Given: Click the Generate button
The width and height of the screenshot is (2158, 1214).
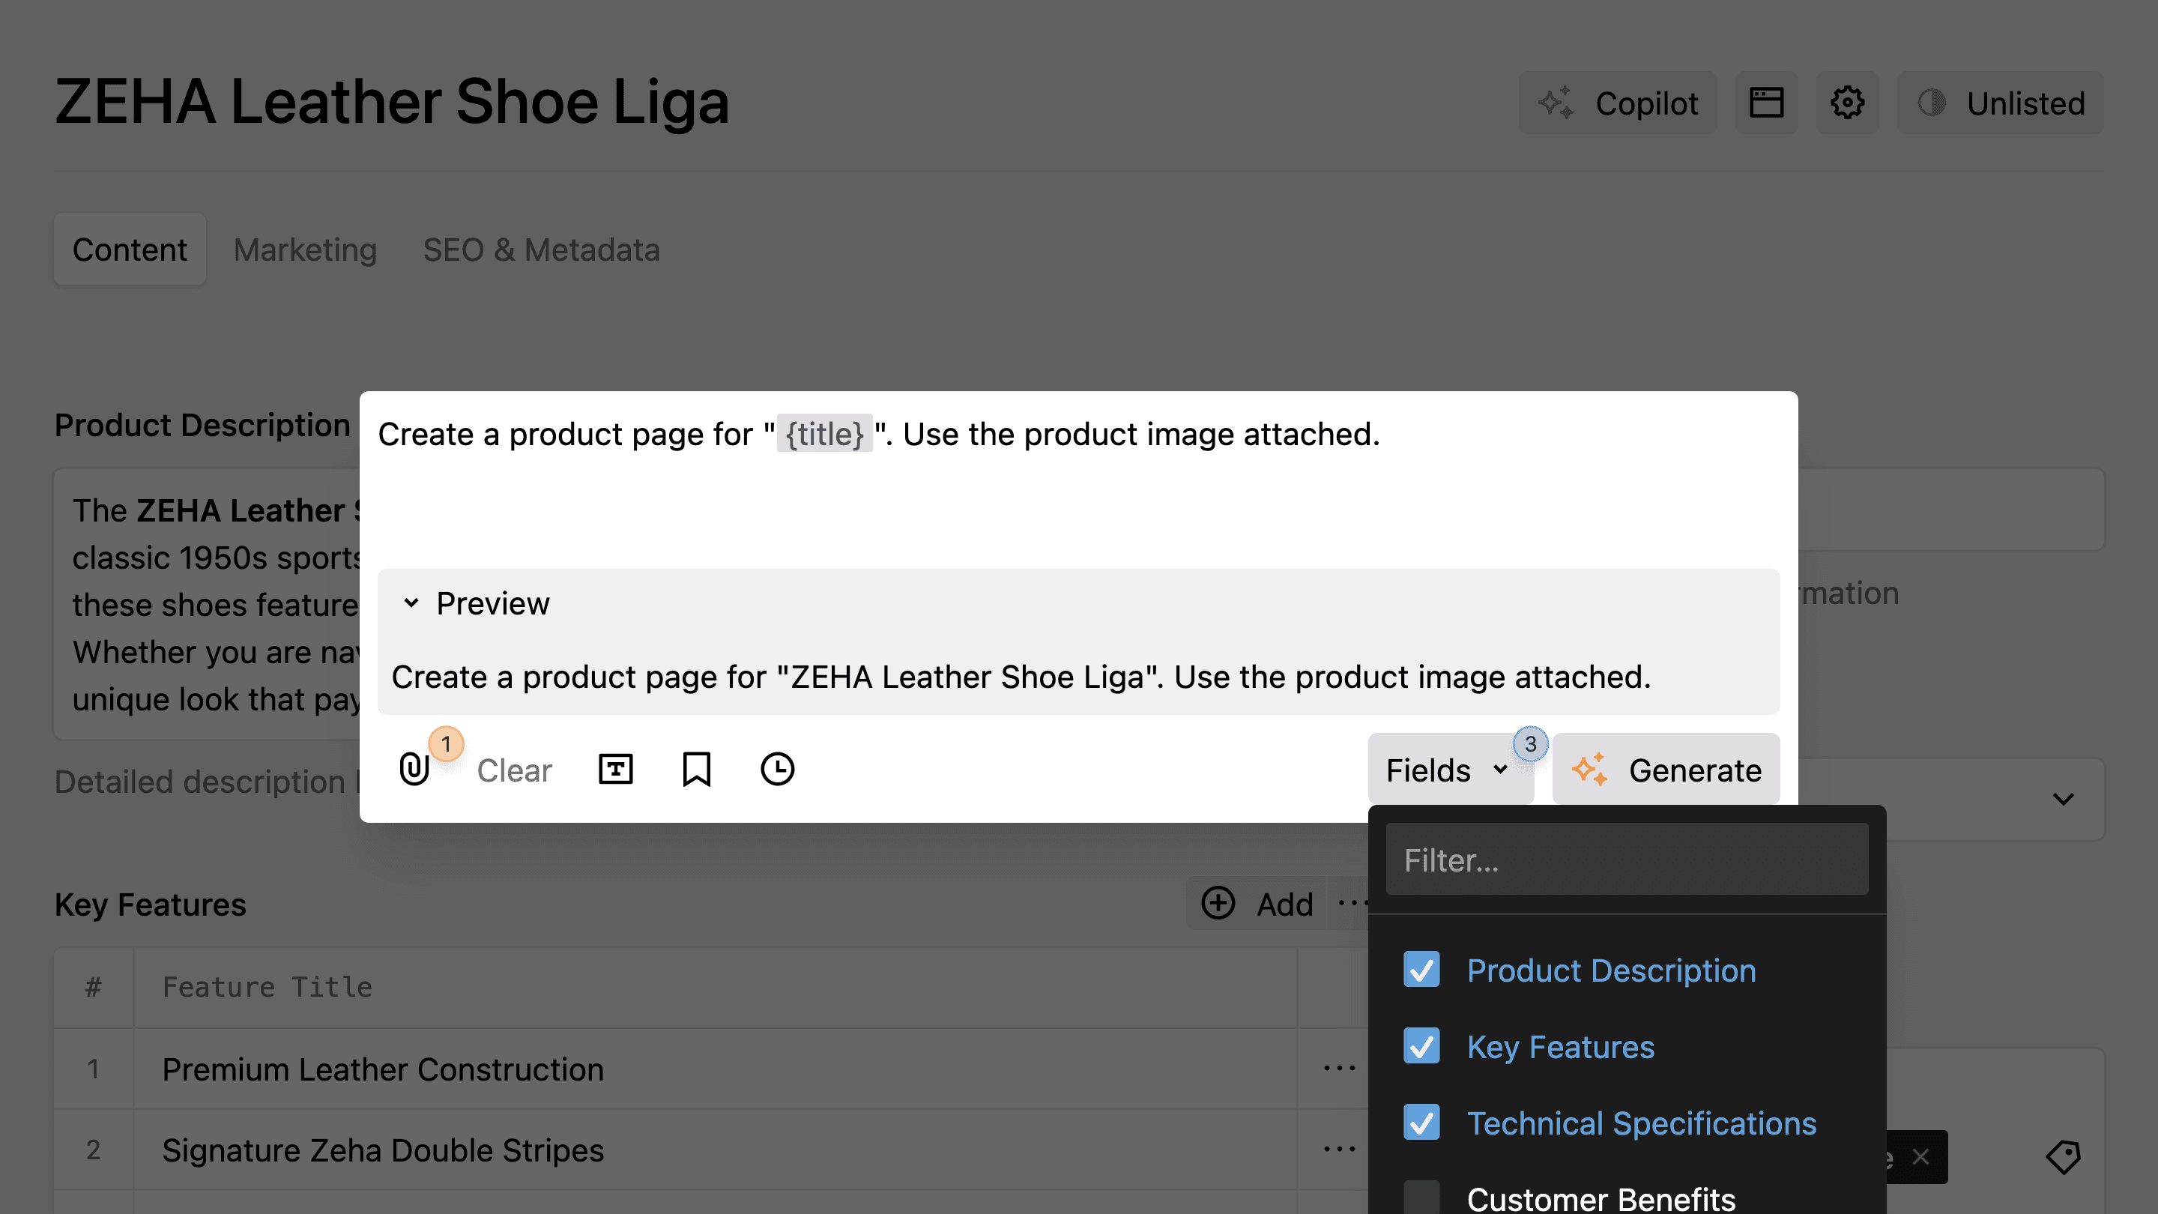Looking at the screenshot, I should pyautogui.click(x=1666, y=770).
